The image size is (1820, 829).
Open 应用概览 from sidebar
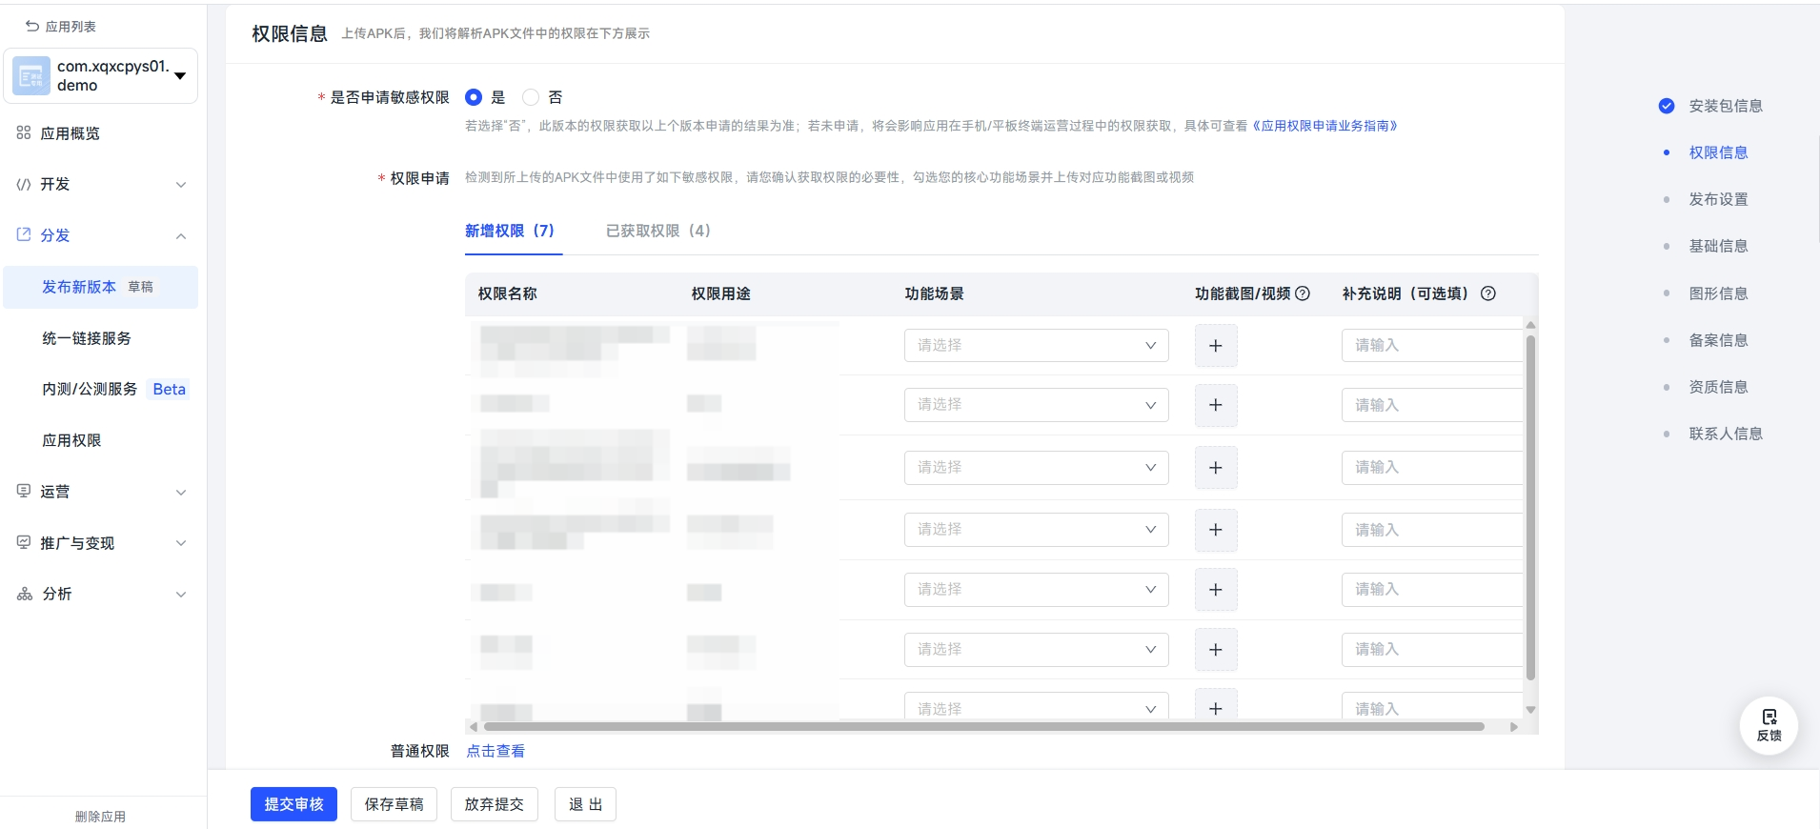[70, 133]
